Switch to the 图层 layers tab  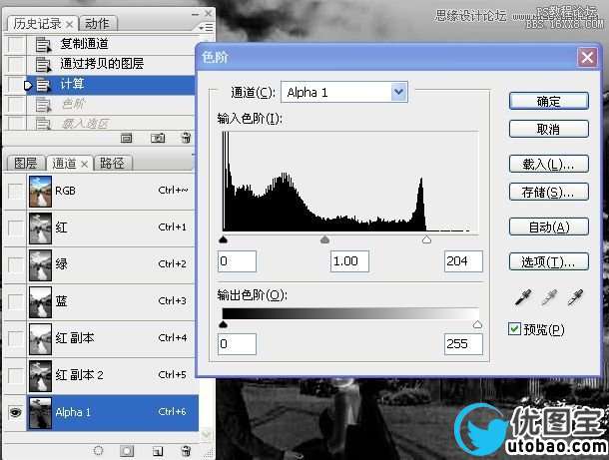point(26,164)
